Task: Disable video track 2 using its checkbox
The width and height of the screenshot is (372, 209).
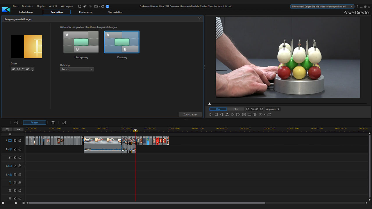Action: [x=15, y=166]
